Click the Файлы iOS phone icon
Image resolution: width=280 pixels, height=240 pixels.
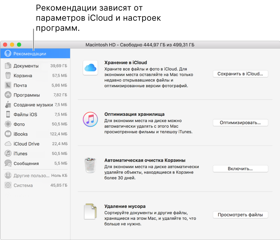click(8, 114)
